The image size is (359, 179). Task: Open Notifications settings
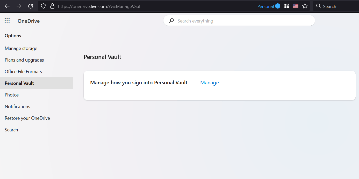coord(17,106)
